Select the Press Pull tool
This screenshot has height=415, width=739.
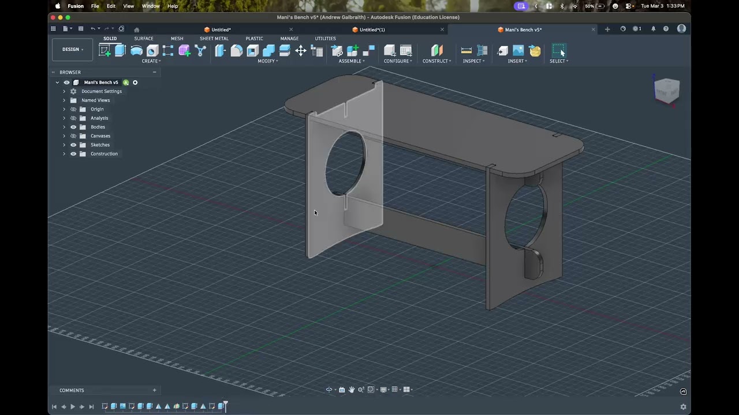(220, 51)
